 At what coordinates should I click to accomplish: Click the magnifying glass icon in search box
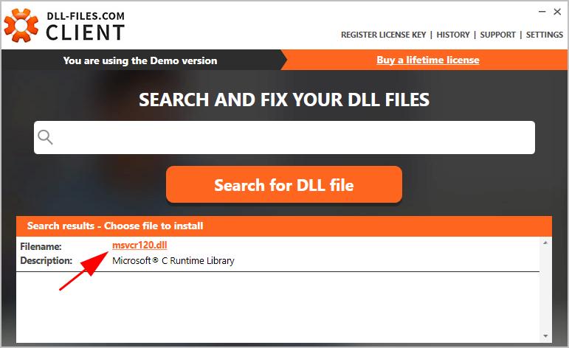point(45,137)
